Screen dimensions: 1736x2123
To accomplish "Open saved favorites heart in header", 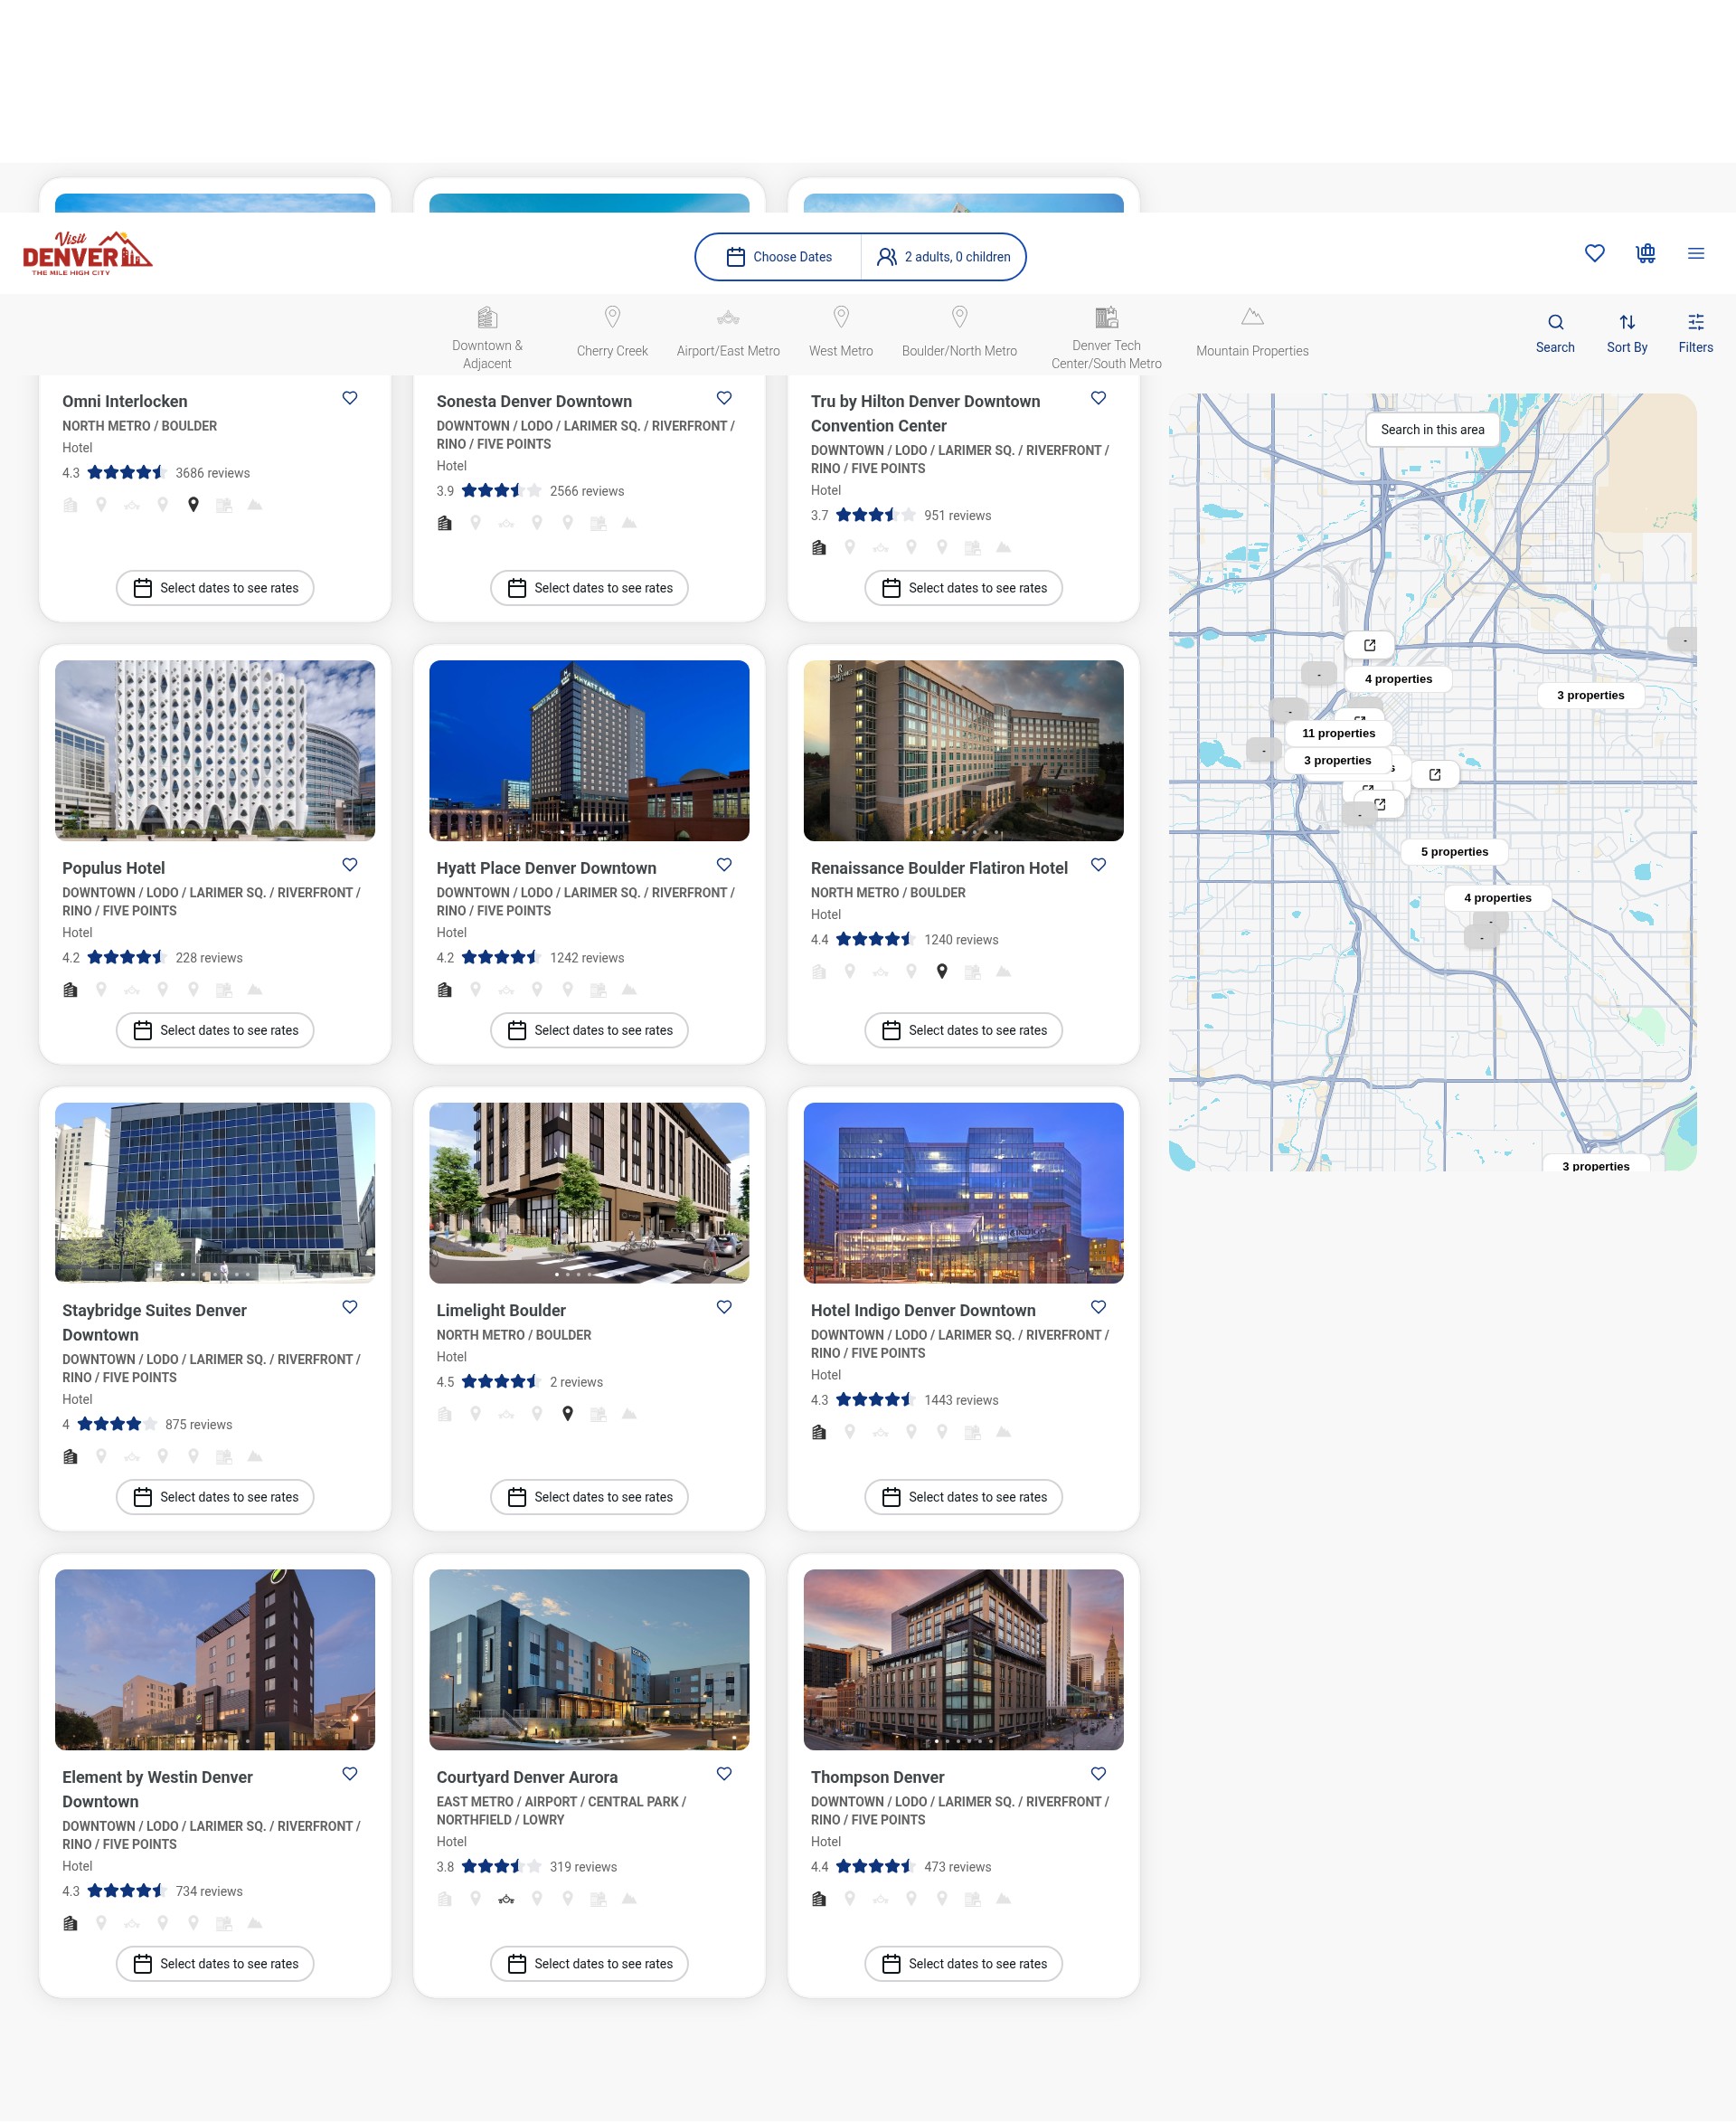I will (1594, 253).
